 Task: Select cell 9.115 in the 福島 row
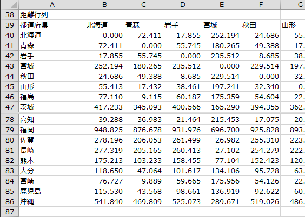pos(143,97)
